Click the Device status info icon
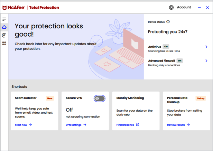213x151 pixels. coord(168,22)
